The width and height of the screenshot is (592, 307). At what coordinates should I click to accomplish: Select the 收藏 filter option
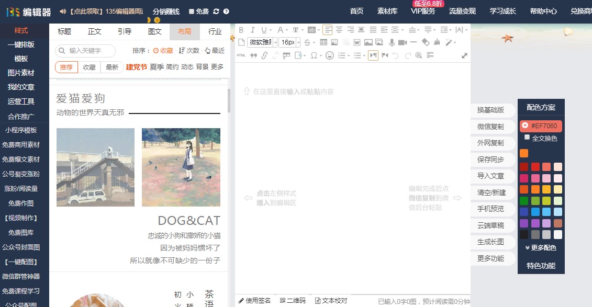tap(89, 67)
